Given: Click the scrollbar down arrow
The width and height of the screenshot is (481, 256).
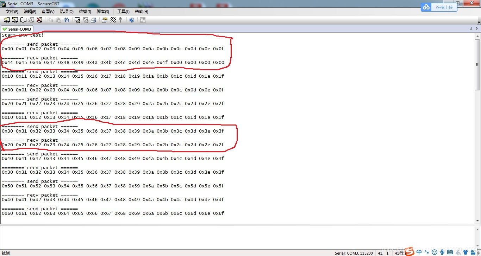Looking at the screenshot, I should [x=477, y=221].
